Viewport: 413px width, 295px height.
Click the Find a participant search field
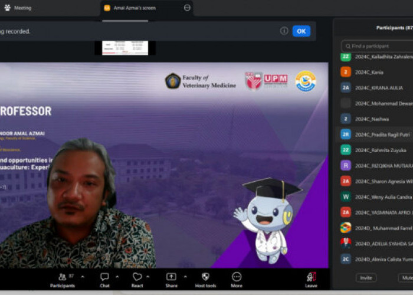click(377, 46)
